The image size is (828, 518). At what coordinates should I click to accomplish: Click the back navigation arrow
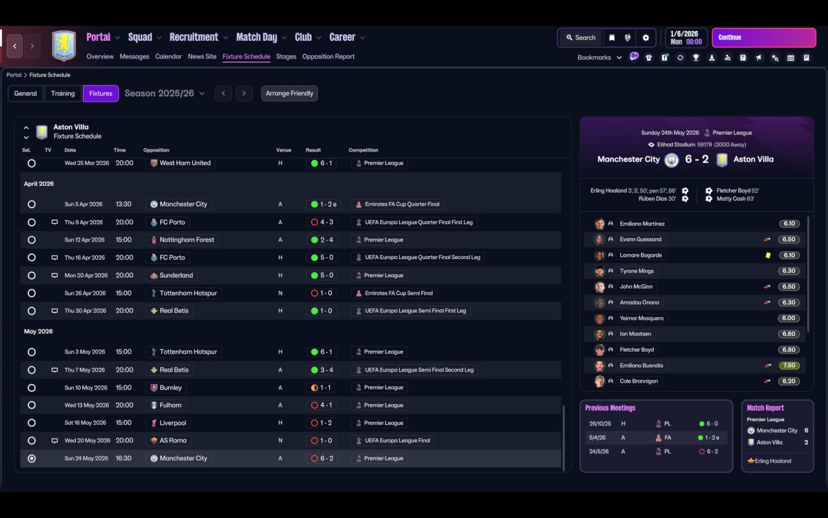pyautogui.click(x=15, y=46)
